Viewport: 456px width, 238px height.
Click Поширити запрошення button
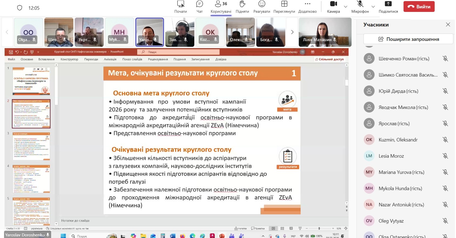[x=408, y=39]
